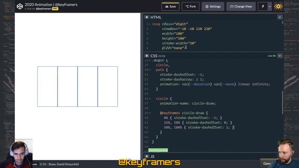Image resolution: width=299 pixels, height=168 pixels.
Task: Click the JS panel title
Action: tap(152, 156)
